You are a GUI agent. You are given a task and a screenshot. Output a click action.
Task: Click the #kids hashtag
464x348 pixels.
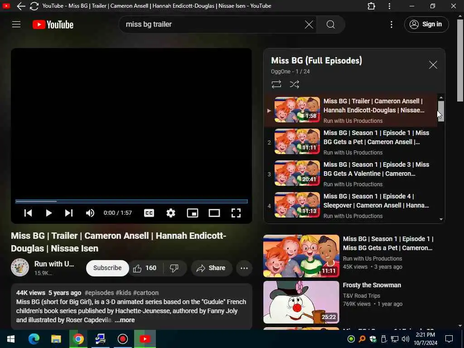123,293
